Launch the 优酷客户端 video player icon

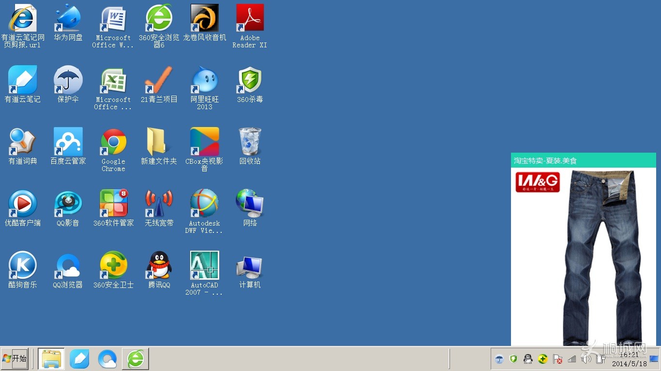pyautogui.click(x=22, y=203)
